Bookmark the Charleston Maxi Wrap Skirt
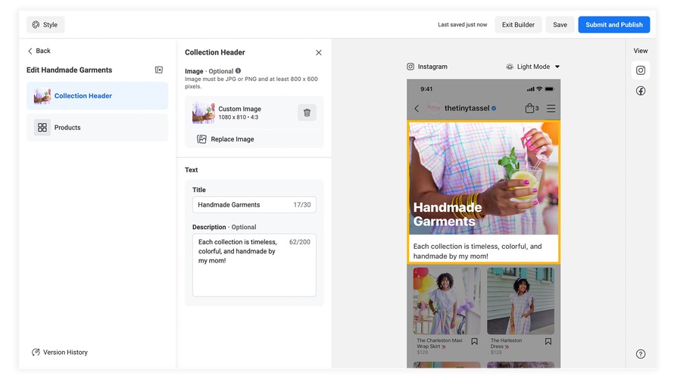 [x=475, y=342]
